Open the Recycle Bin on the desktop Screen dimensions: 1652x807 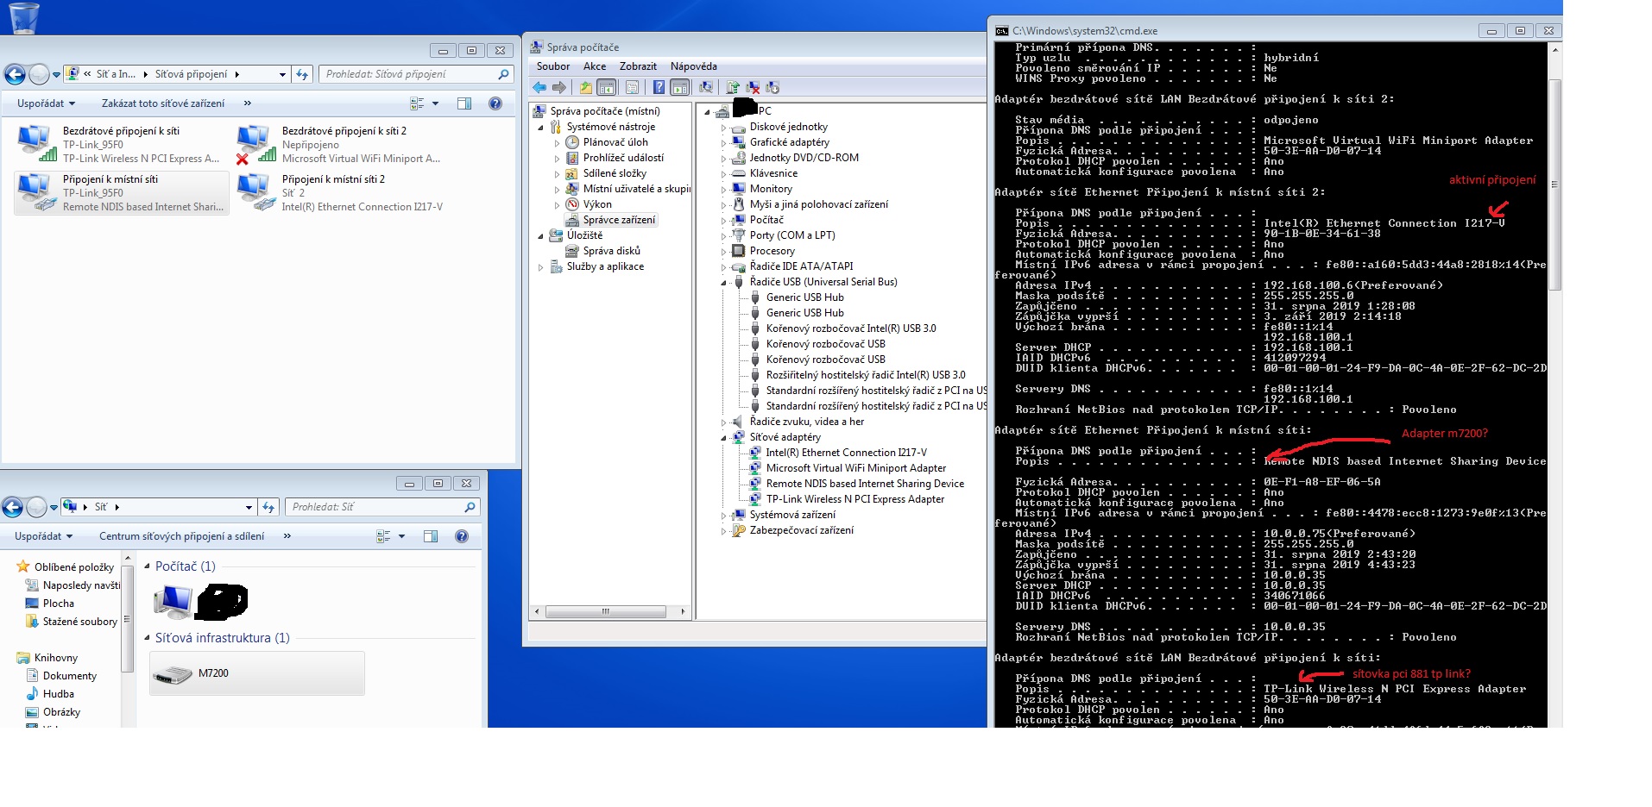(23, 17)
